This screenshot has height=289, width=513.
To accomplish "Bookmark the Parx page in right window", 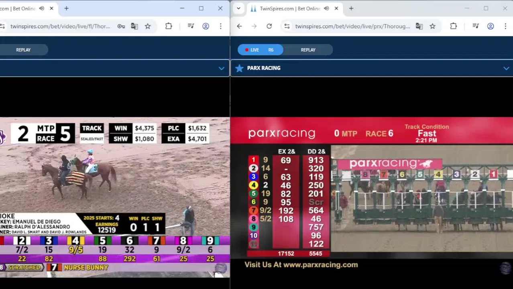I will coord(432,26).
